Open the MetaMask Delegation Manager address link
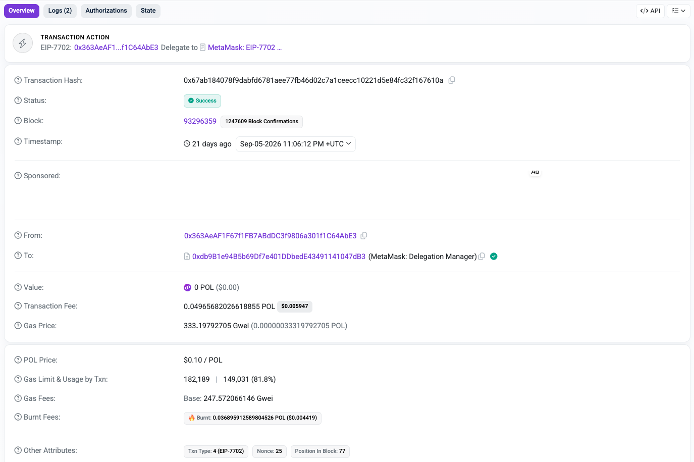The height and width of the screenshot is (462, 694). click(279, 256)
